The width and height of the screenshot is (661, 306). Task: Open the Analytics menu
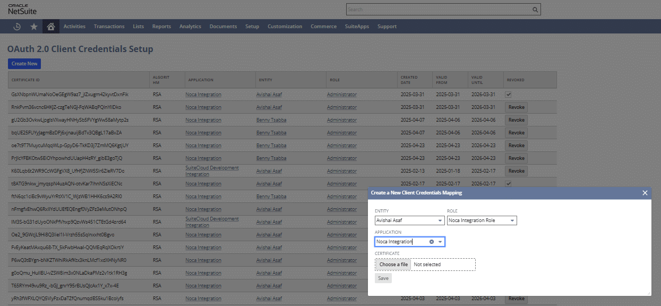click(x=190, y=27)
